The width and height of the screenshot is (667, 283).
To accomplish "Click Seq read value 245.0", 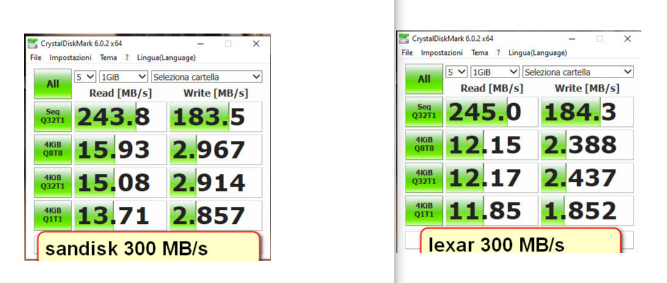I will point(492,112).
